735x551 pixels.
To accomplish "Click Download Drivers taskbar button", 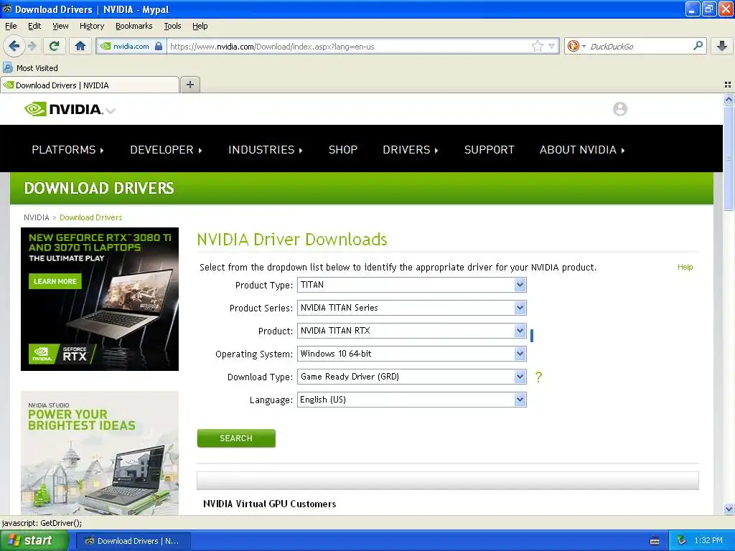I will [133, 541].
